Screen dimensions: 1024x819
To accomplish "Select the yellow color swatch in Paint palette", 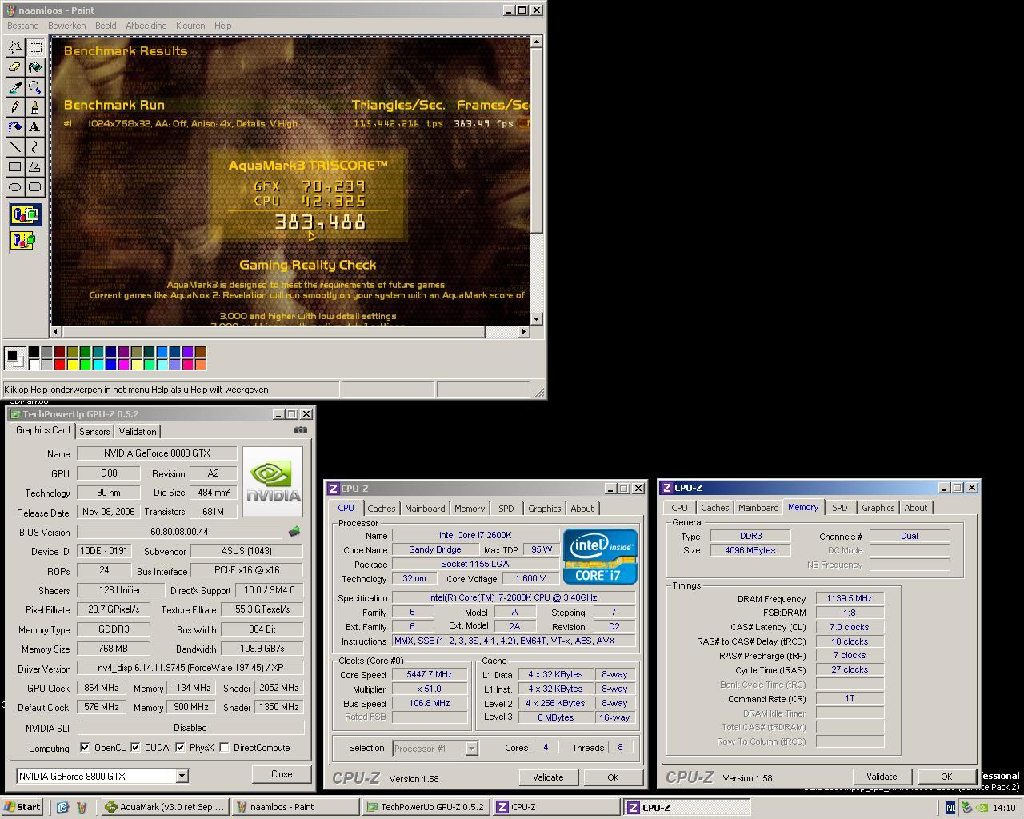I will tap(72, 364).
